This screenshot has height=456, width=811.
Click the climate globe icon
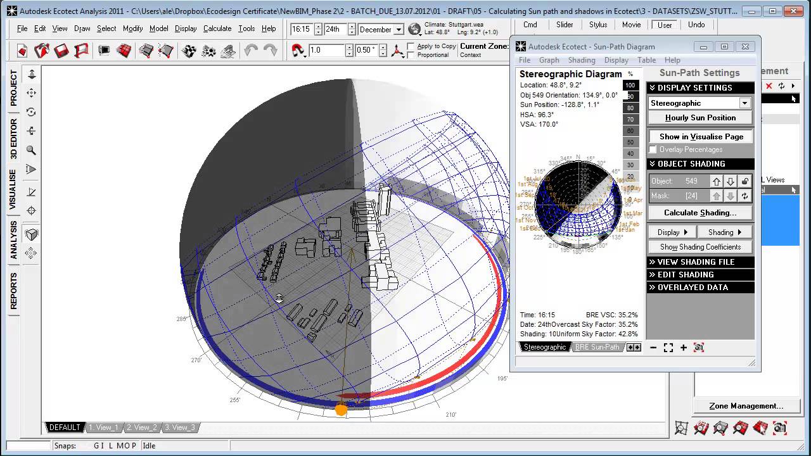pos(414,29)
